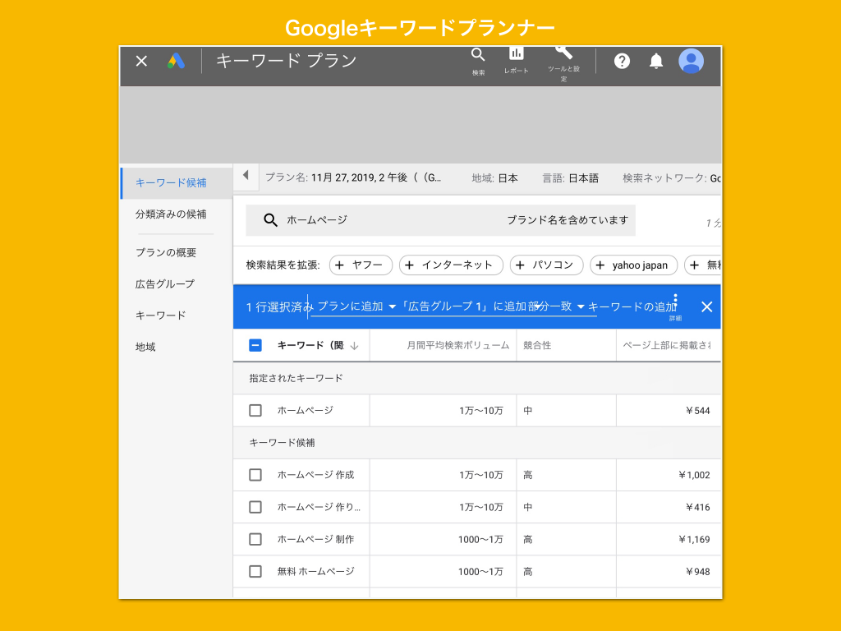Add yahoo japan to broaden search results
This screenshot has width=841, height=631.
click(633, 265)
